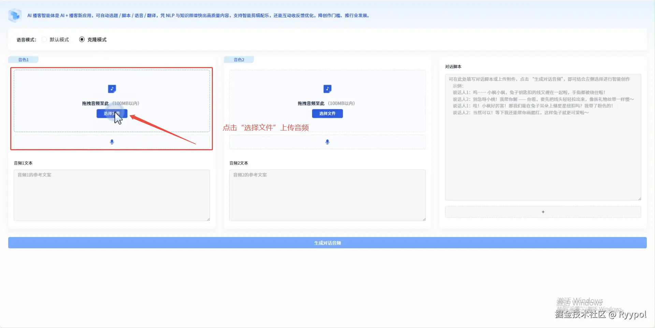Click 选择文件 button under 音色1

point(112,113)
